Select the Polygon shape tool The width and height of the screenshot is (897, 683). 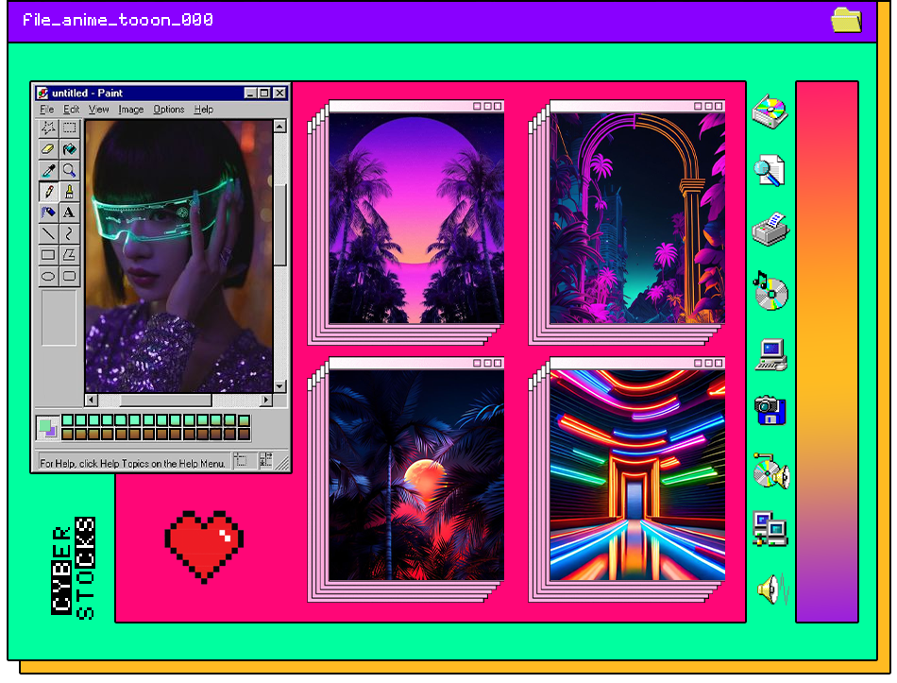[x=69, y=255]
